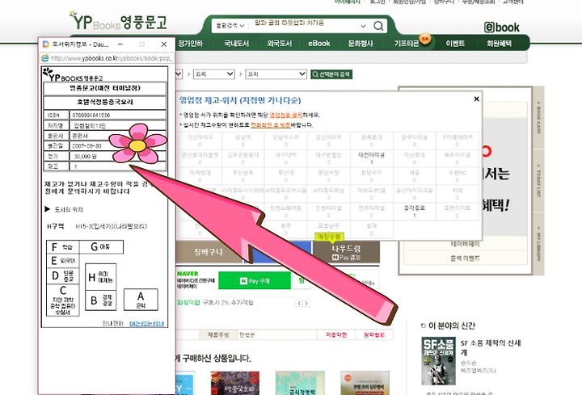Click the 영풍문고(대전 터미널점) store name
This screenshot has width=582, height=395.
pyautogui.click(x=104, y=88)
